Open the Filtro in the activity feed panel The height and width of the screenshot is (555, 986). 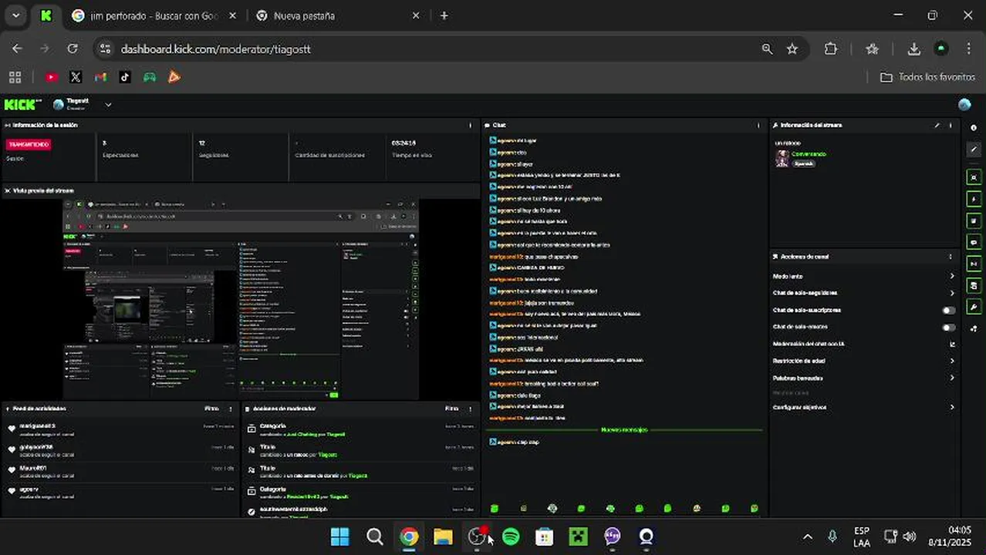pos(211,409)
